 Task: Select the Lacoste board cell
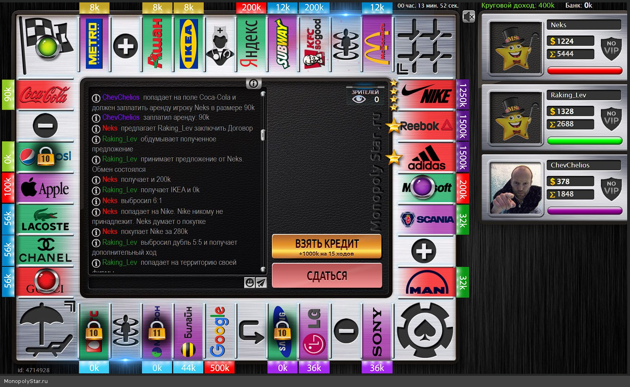[x=45, y=220]
